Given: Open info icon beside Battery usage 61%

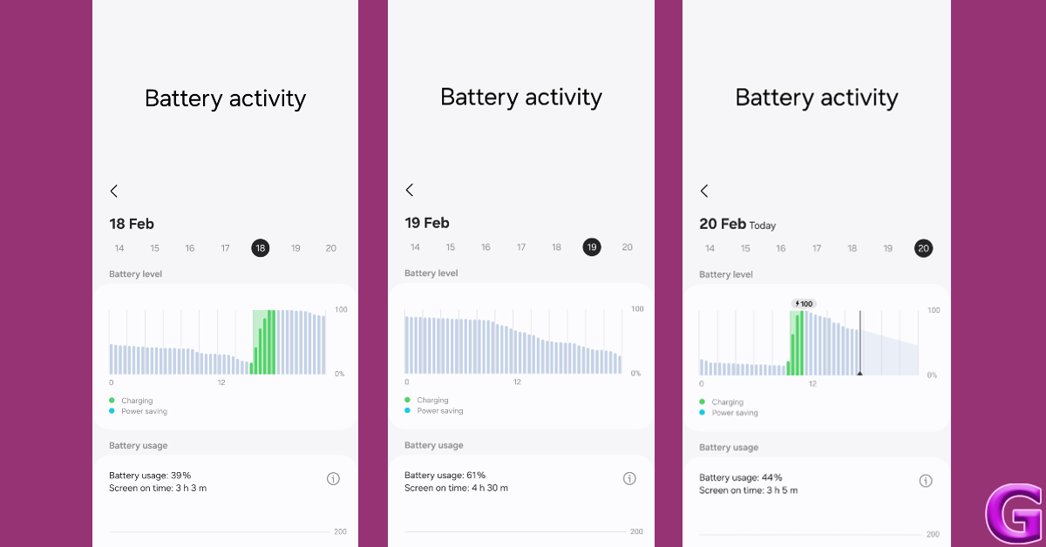Looking at the screenshot, I should coord(629,478).
